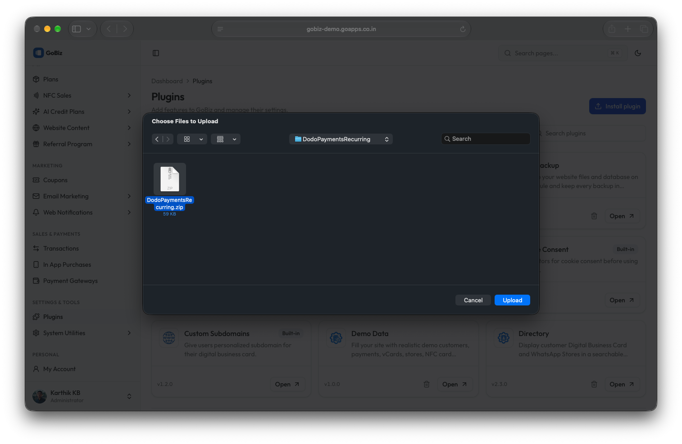682x444 pixels.
Task: Go forward in file dialog navigation
Action: pyautogui.click(x=168, y=139)
